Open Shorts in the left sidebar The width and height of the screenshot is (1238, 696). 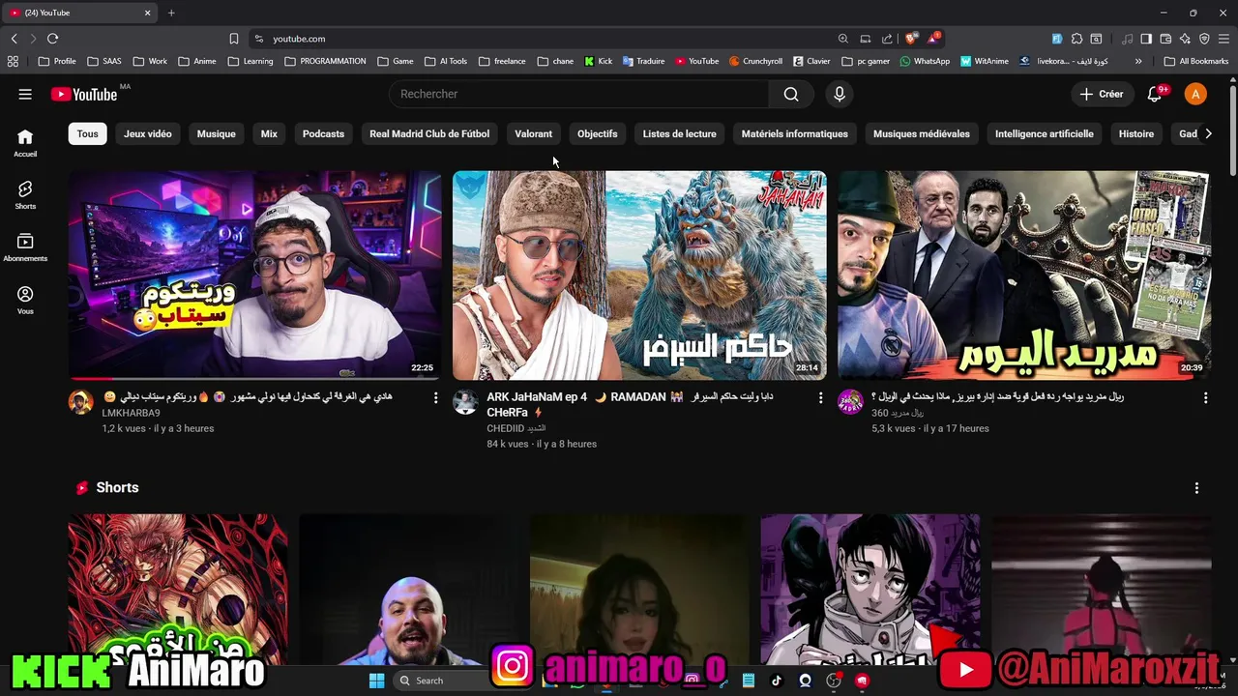coord(25,194)
